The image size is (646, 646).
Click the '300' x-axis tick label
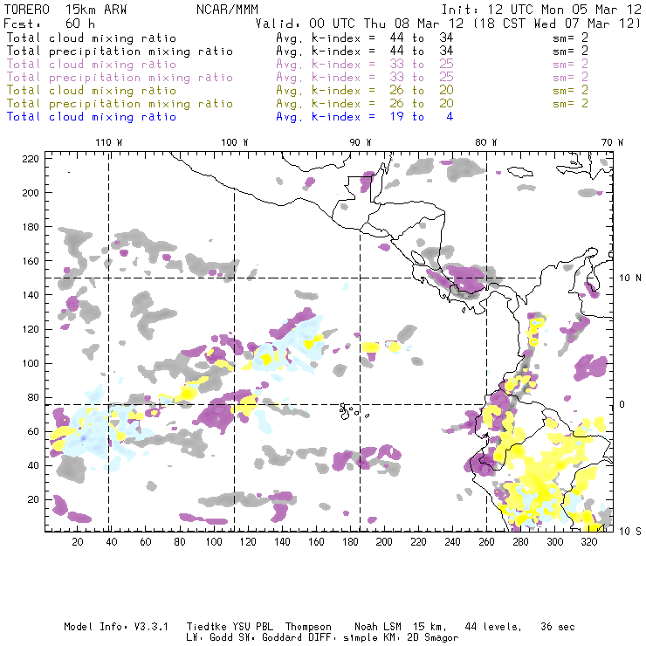click(554, 542)
